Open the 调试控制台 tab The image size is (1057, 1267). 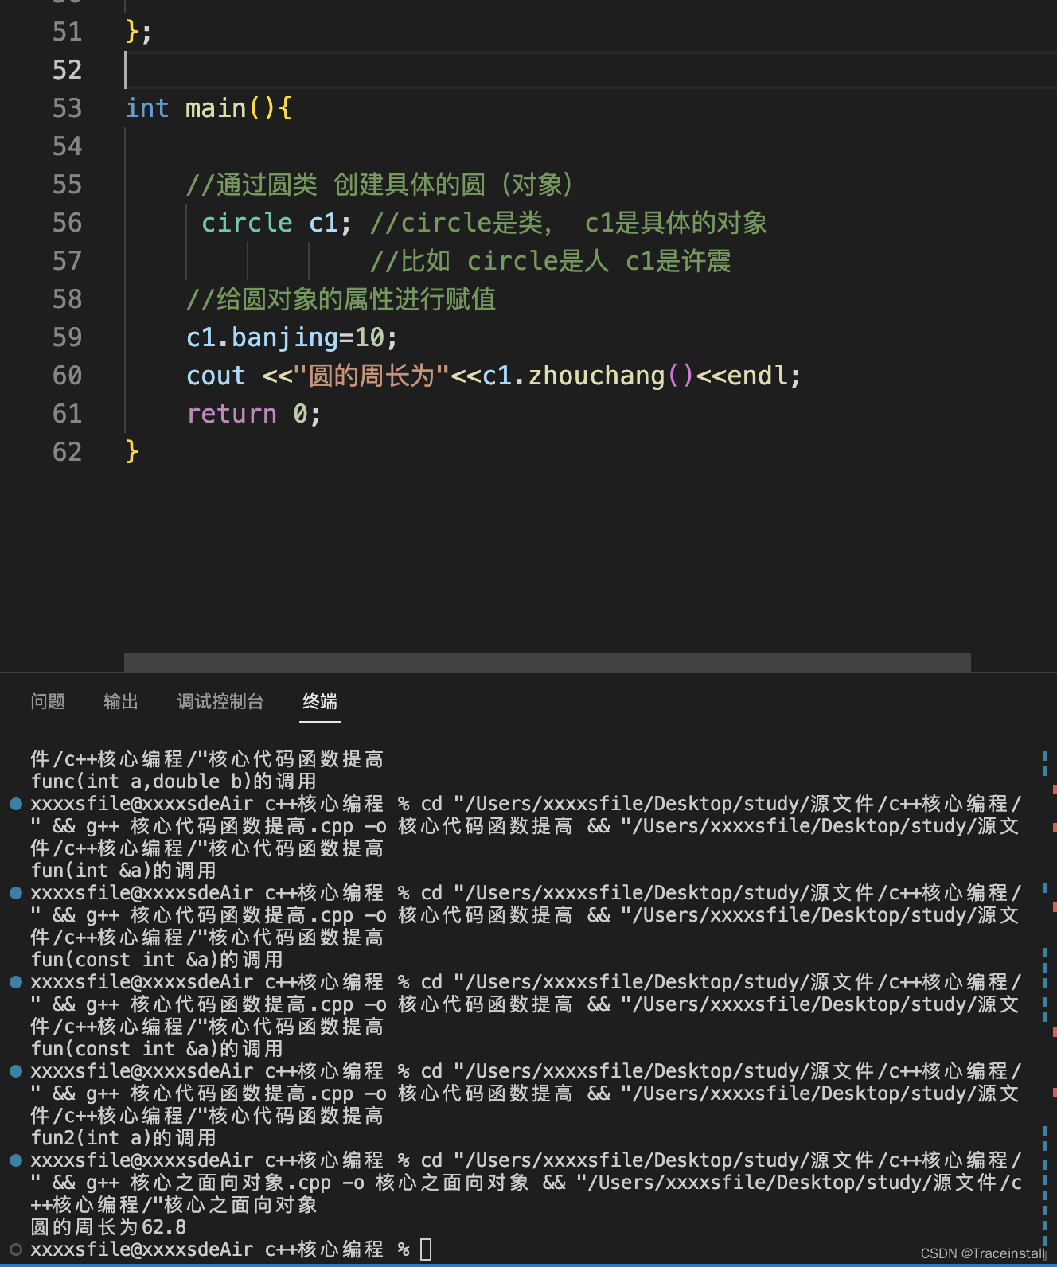220,701
